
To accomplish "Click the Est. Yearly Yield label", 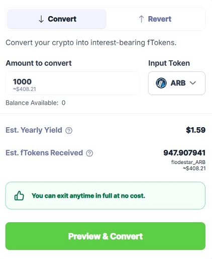I will tap(34, 130).
